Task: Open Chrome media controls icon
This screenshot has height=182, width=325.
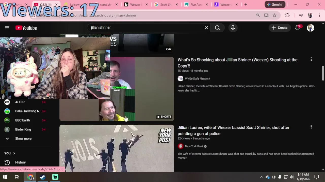Action: [x=301, y=15]
